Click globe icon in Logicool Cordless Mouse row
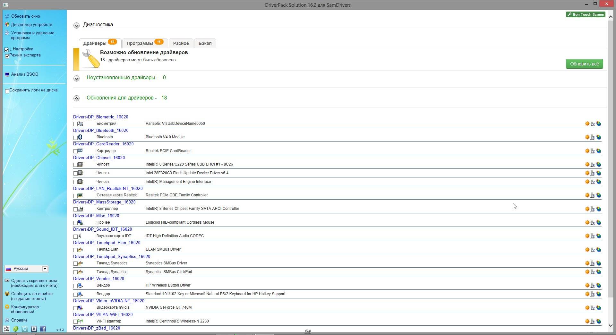The width and height of the screenshot is (616, 335). [x=599, y=222]
